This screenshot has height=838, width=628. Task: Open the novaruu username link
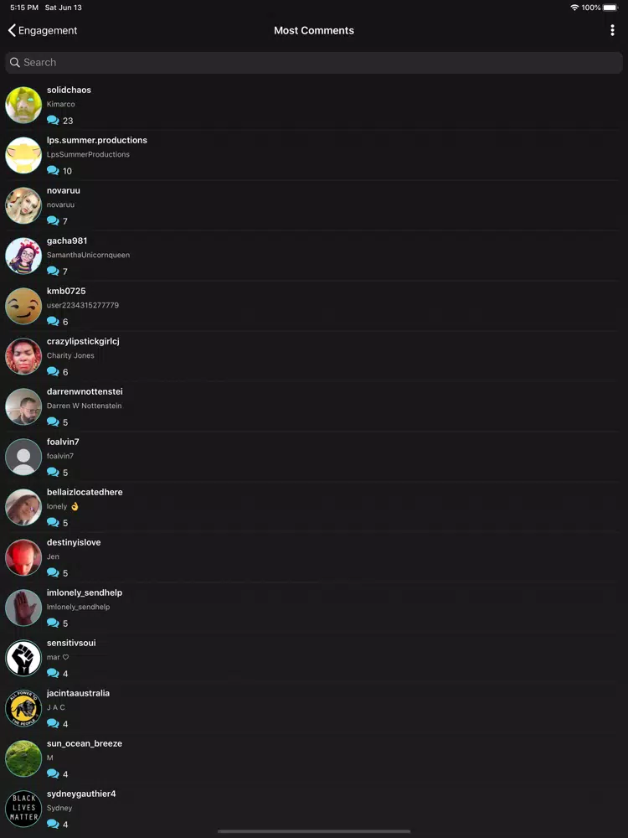coord(64,190)
